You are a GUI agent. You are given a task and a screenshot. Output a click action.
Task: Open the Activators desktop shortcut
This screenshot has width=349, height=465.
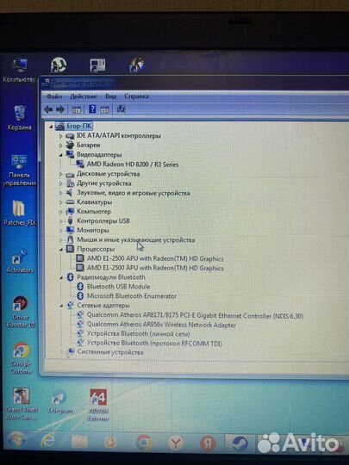(20, 261)
